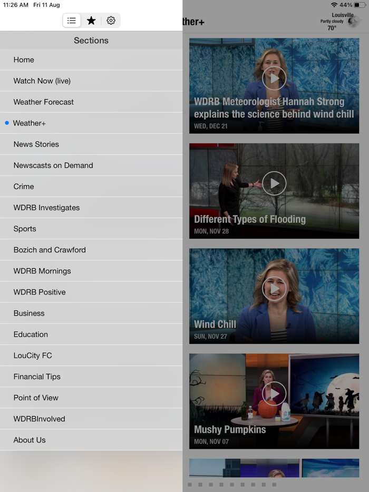Open the Crime section

click(x=91, y=186)
